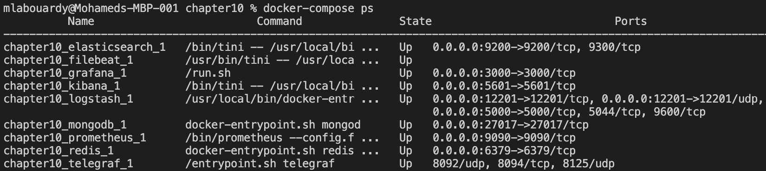Select chapter10_grafana_1 container name
Screen dimensions: 766x171
pos(65,73)
